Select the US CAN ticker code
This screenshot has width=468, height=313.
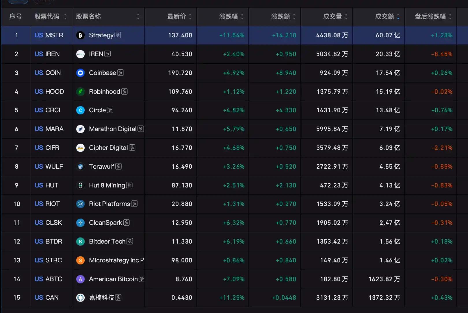click(x=47, y=298)
